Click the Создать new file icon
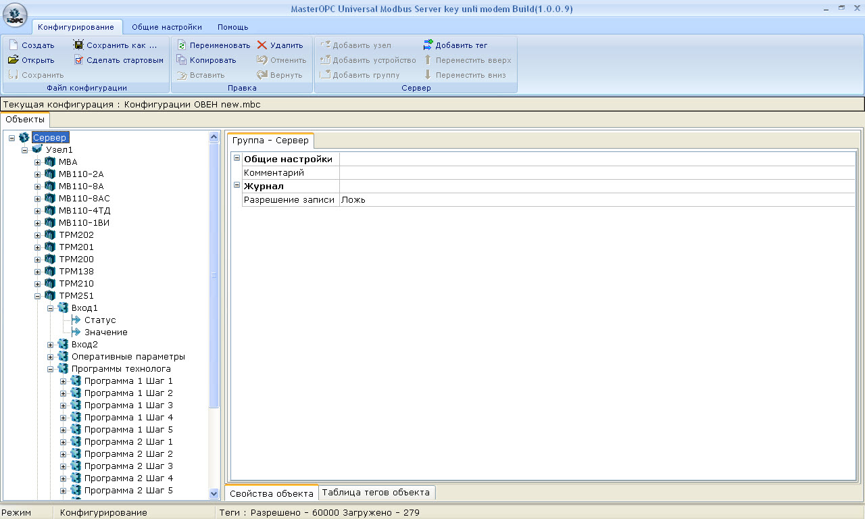 point(14,45)
